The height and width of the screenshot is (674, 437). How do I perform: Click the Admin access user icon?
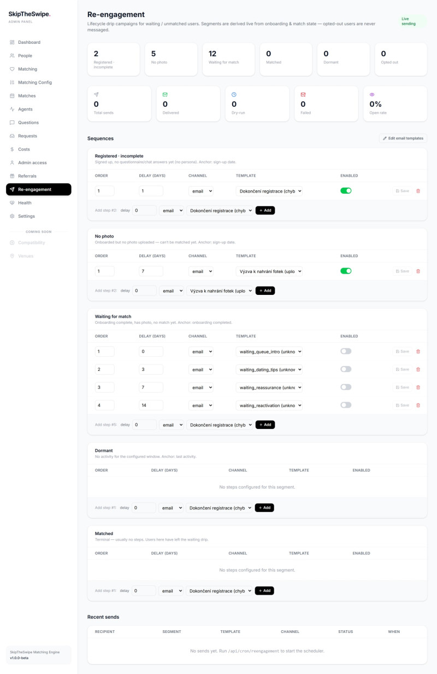coord(12,162)
